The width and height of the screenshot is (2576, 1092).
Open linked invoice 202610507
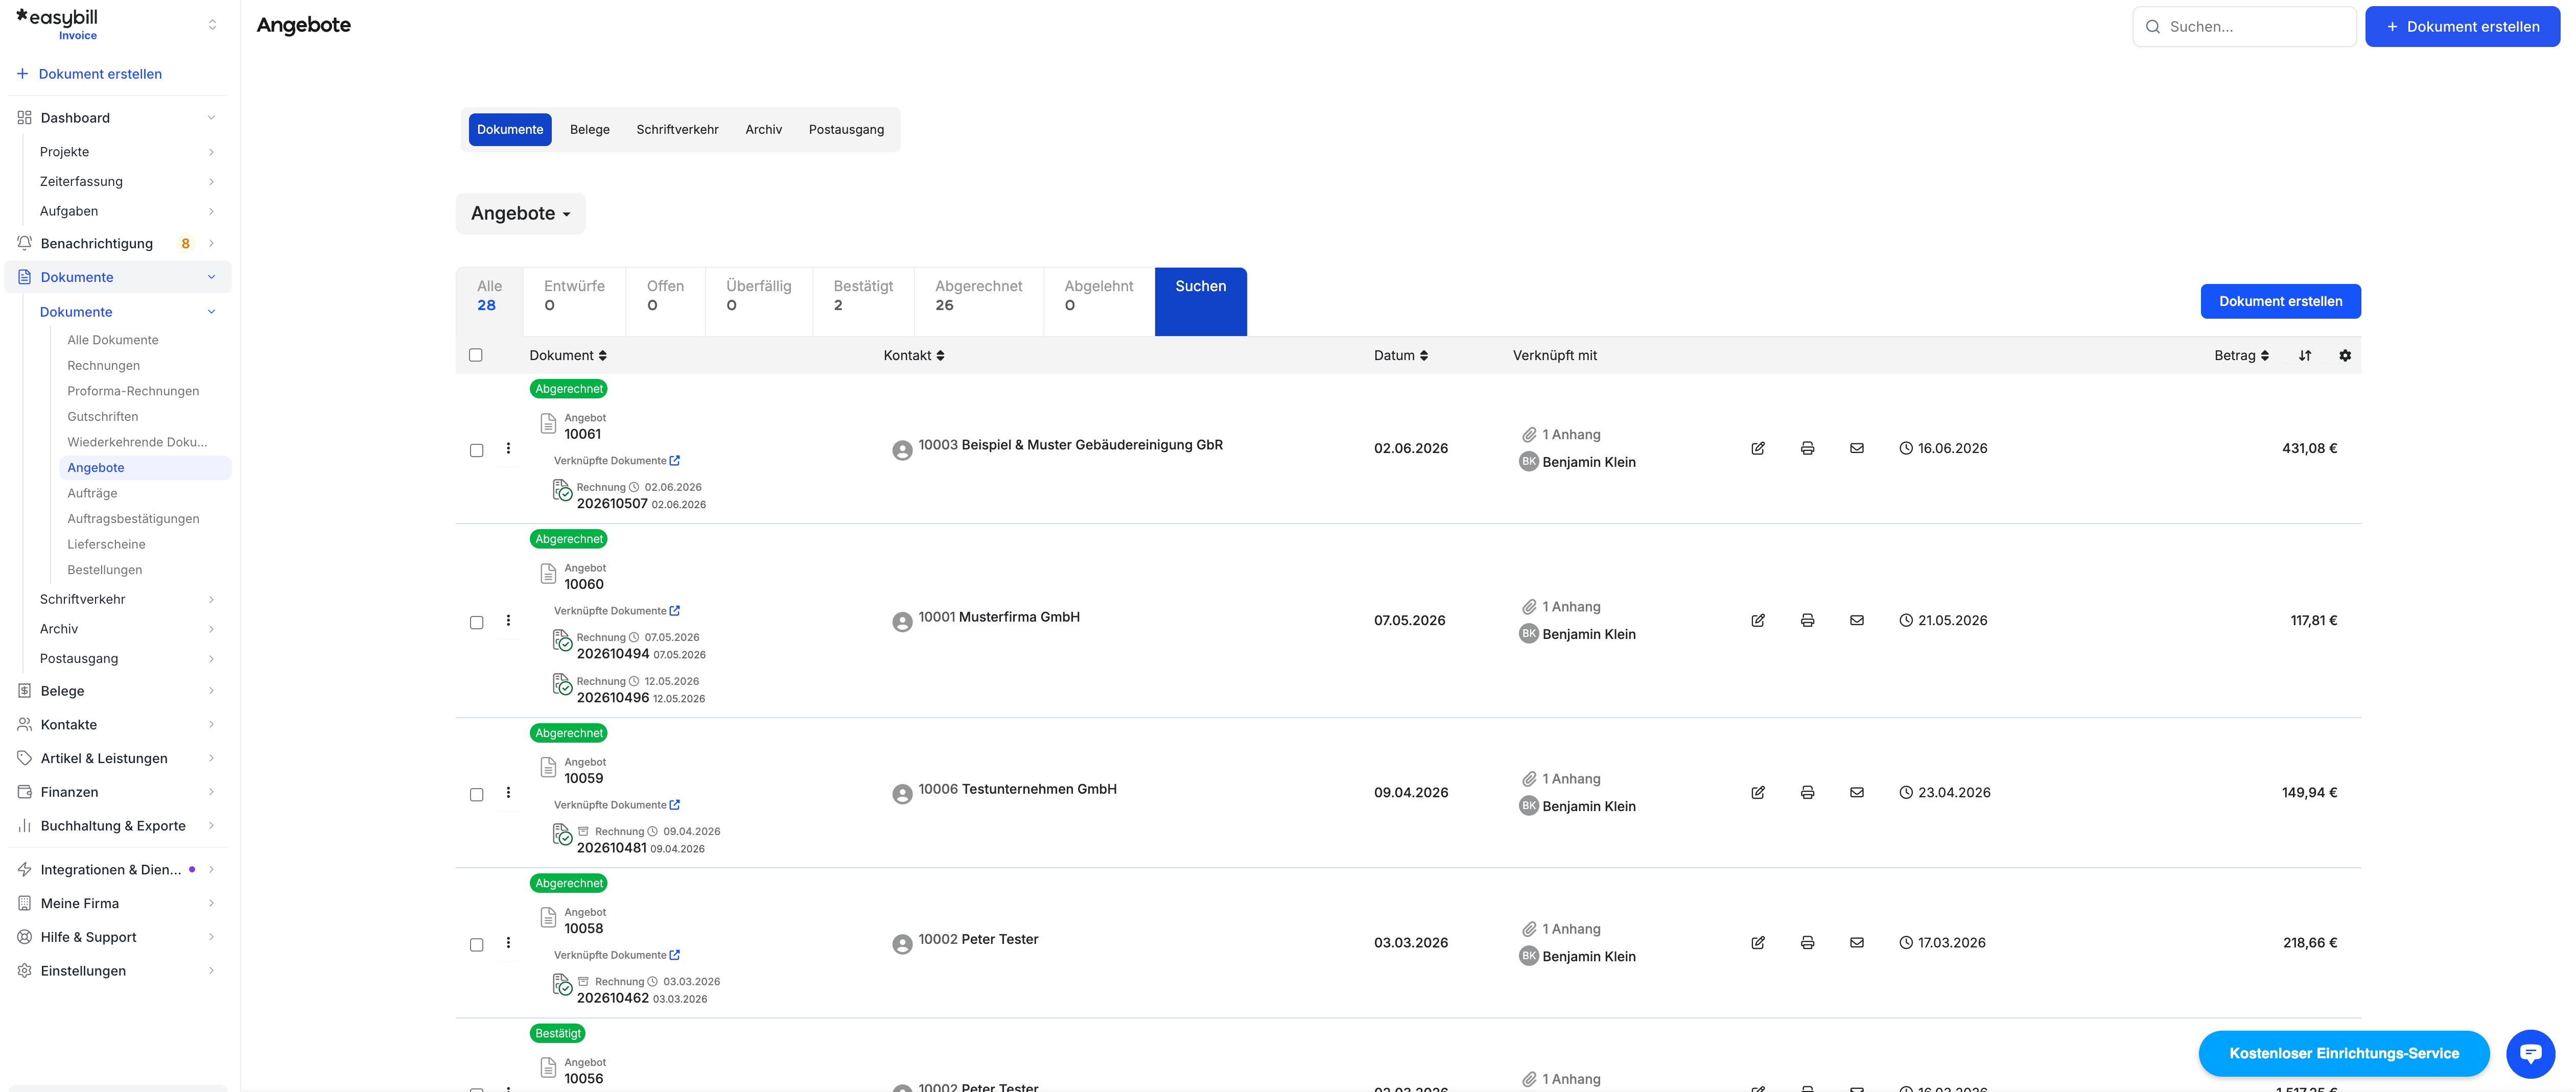(x=611, y=503)
